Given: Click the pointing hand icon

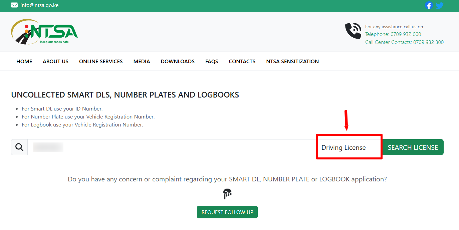Looking at the screenshot, I should point(227,194).
